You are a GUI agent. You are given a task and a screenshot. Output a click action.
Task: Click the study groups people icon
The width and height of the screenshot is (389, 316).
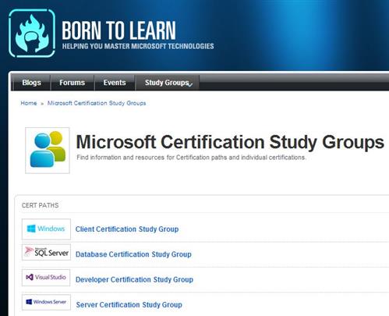[x=48, y=151]
